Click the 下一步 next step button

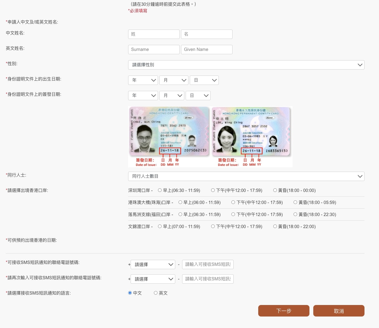click(x=284, y=311)
